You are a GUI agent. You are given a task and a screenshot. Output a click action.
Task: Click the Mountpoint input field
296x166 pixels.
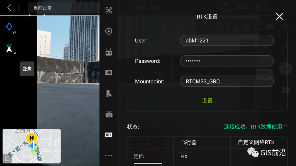pos(227,81)
